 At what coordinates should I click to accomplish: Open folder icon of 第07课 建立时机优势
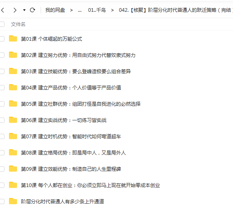point(13,136)
